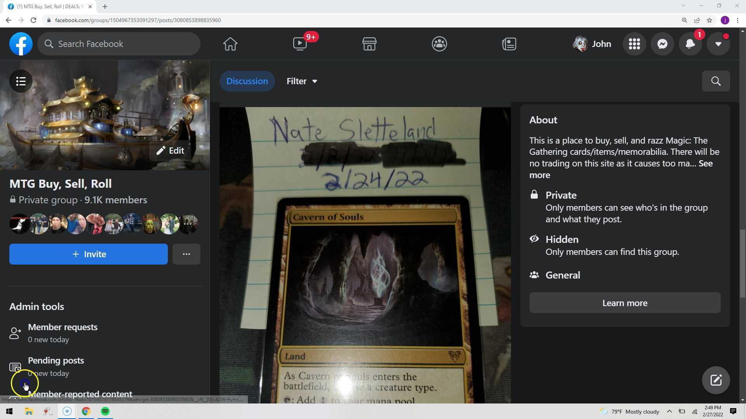
Task: Open the notifications bell
Action: click(x=690, y=44)
